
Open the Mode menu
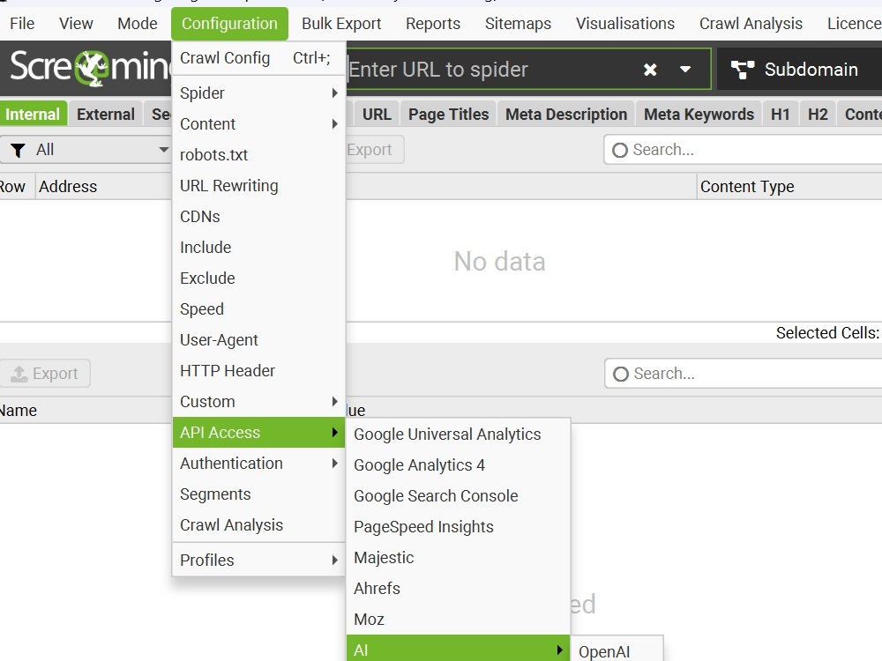[138, 24]
